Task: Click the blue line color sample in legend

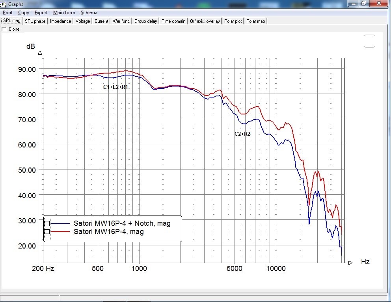Action: 60,223
